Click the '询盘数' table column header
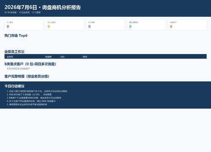The height and width of the screenshot is (152, 211). [48, 57]
